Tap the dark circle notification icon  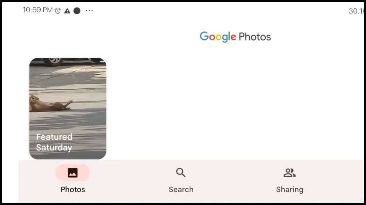[x=77, y=11]
